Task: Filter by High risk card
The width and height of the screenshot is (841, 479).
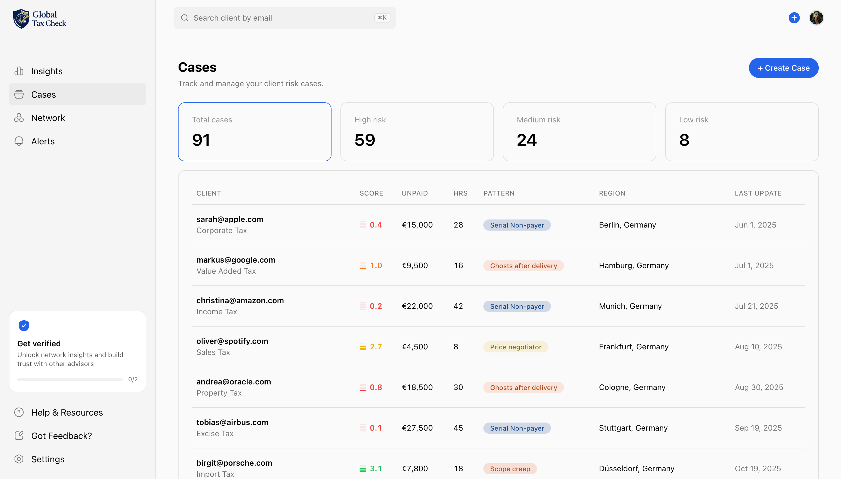Action: [417, 132]
